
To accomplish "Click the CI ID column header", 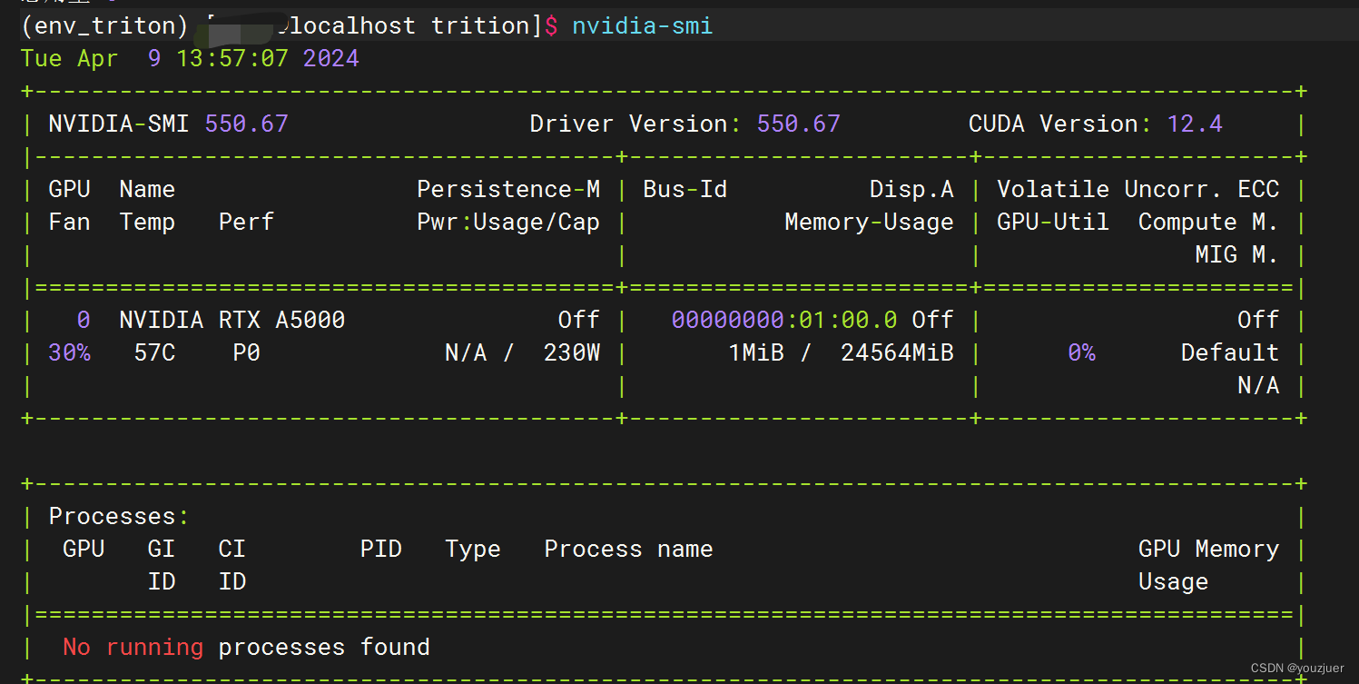I will [232, 565].
